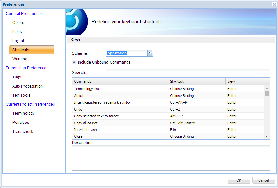Screen dimensions: 278x188
Task: Click the commands list scroll up arrow
Action: pyautogui.click(x=267, y=88)
